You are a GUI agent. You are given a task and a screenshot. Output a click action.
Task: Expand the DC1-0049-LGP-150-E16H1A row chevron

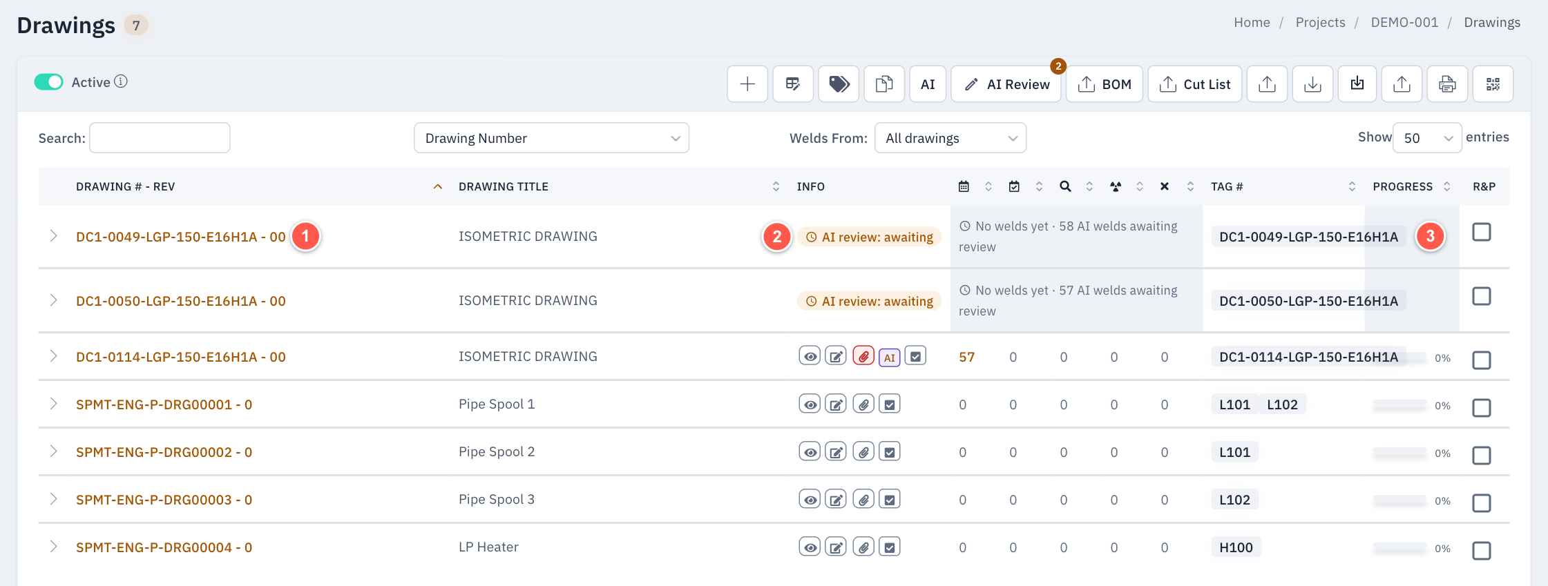point(53,236)
